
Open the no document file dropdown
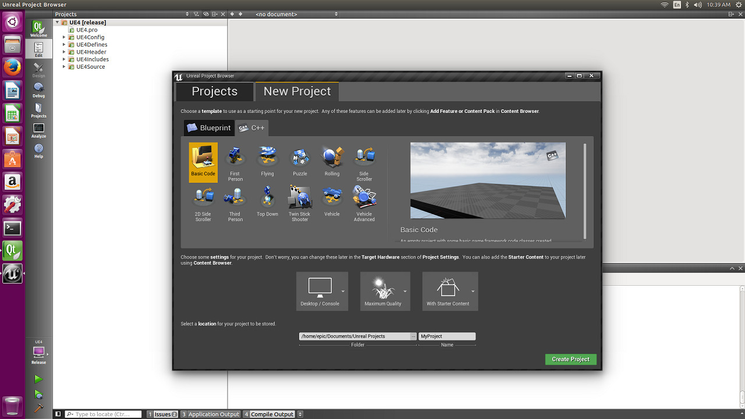(x=296, y=14)
